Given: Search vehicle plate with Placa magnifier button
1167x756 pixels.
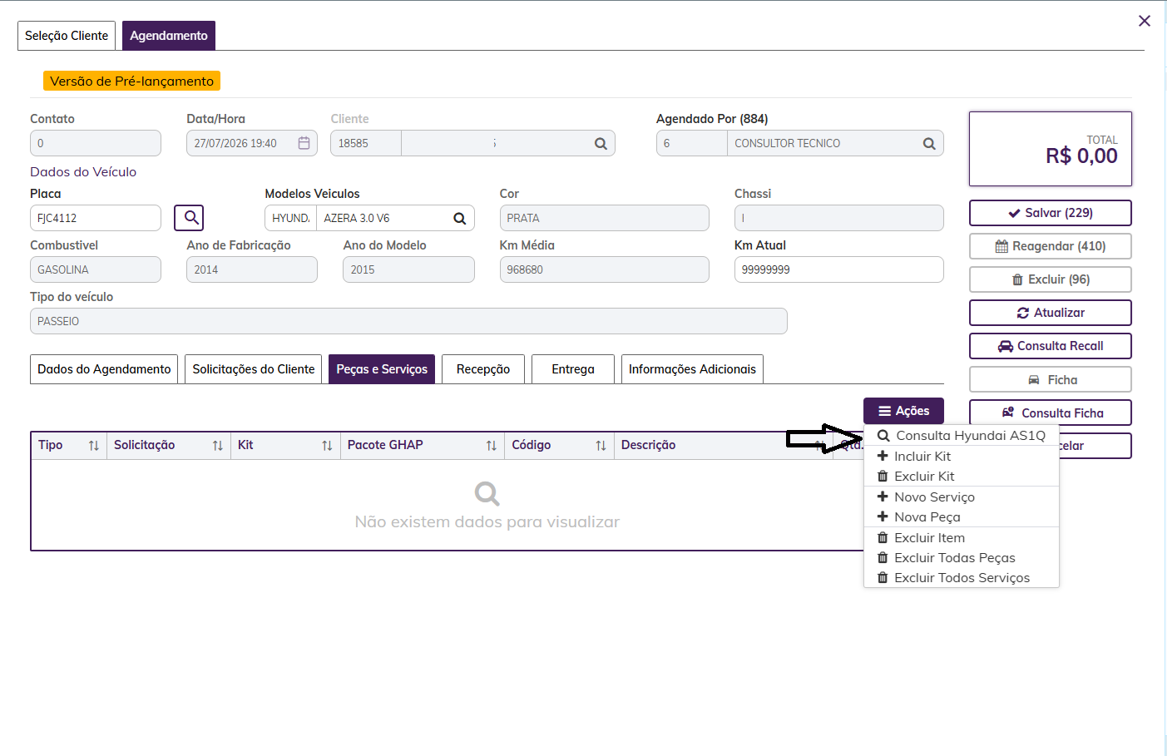Looking at the screenshot, I should (x=189, y=218).
